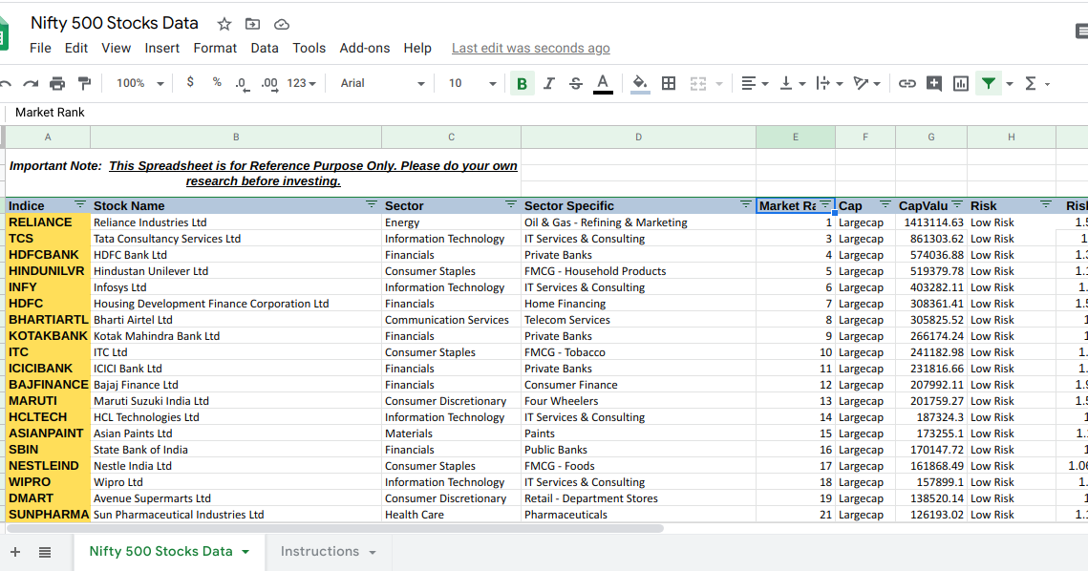The image size is (1088, 571).
Task: Open the filter dropdown on the Sector column
Action: click(511, 205)
